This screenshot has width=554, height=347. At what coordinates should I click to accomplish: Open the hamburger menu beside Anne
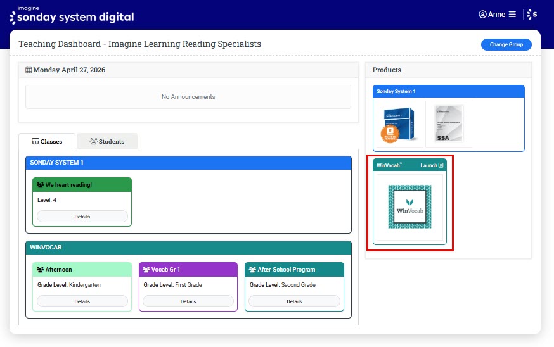[x=512, y=15]
